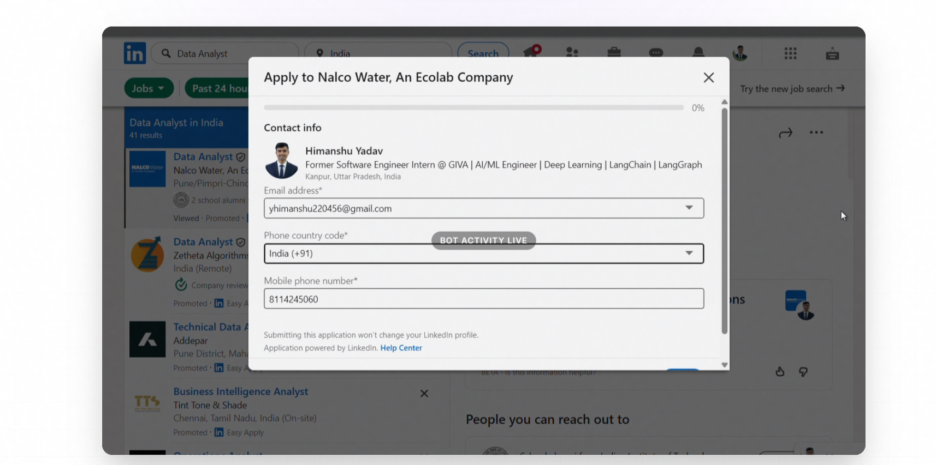This screenshot has height=465, width=936.
Task: Open the Help Center link
Action: (401, 348)
